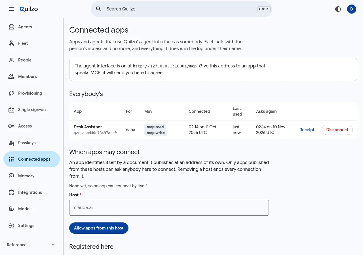
Task: Click the 'dana' user cell
Action: coord(130,130)
